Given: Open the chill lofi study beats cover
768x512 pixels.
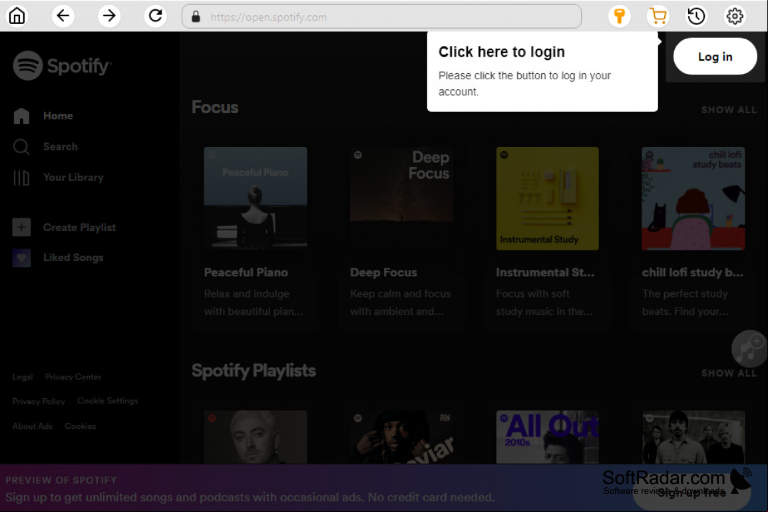Looking at the screenshot, I should [x=693, y=199].
